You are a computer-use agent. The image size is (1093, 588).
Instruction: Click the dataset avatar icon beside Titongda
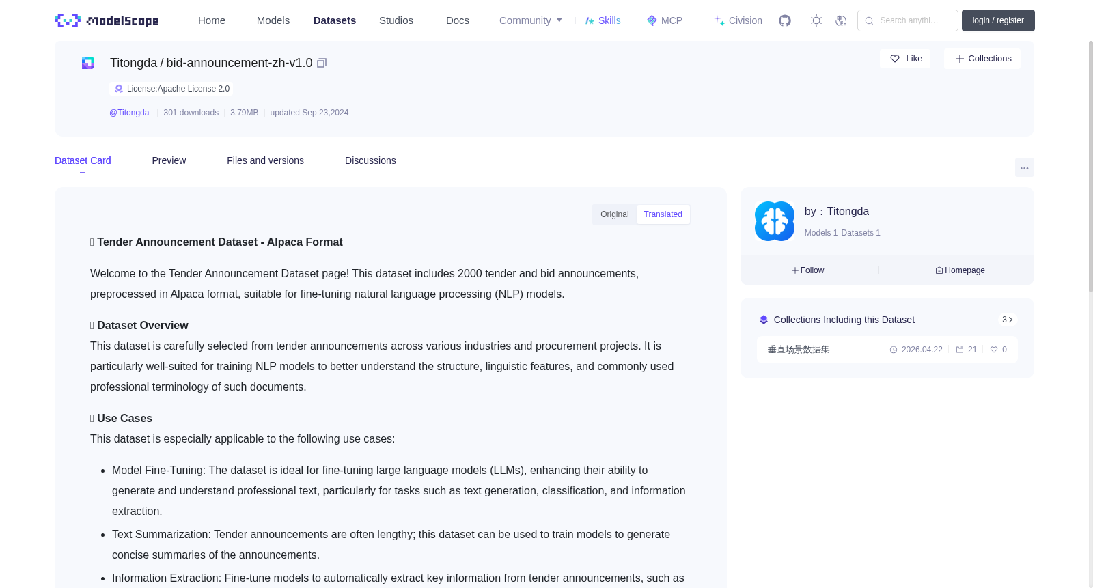[88, 63]
